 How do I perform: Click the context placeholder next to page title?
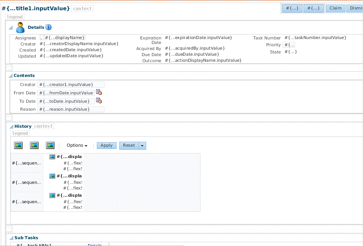82,9
